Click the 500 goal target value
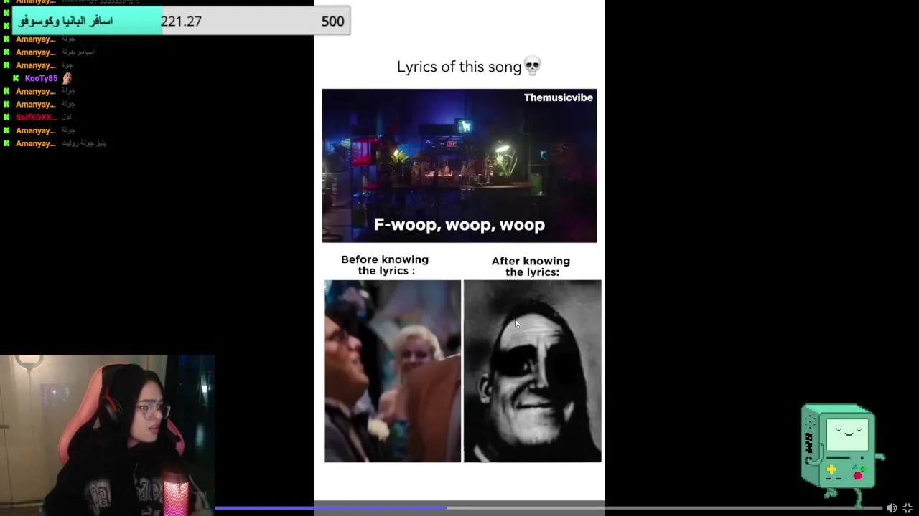919x516 pixels. point(332,21)
